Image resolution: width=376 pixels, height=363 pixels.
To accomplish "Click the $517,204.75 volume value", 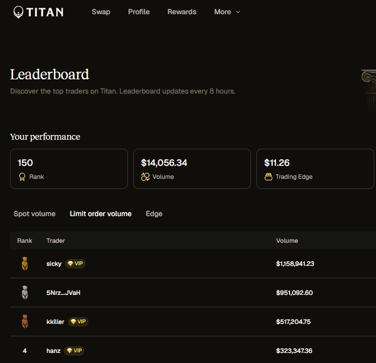I will 293,322.
